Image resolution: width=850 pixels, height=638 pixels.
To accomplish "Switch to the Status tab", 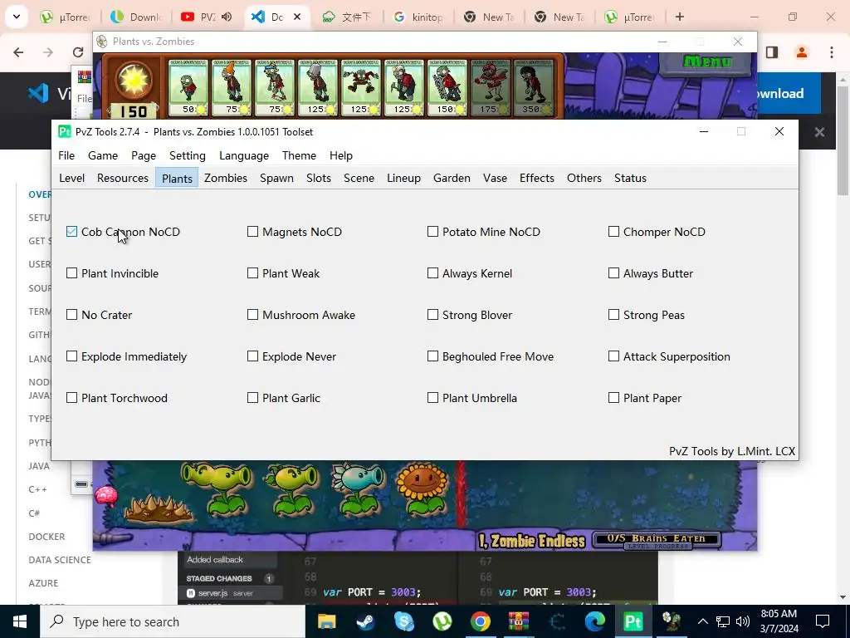I will (x=631, y=178).
